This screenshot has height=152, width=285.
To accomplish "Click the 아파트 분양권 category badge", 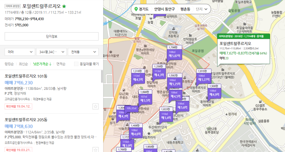I will coord(13,6).
